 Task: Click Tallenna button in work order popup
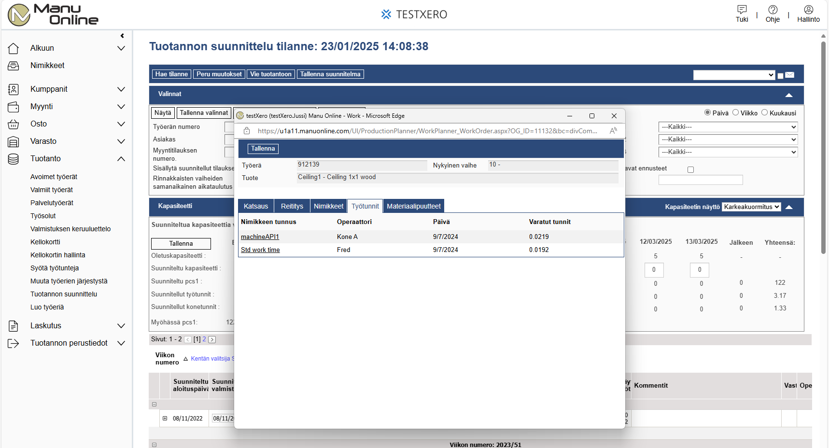coord(263,149)
